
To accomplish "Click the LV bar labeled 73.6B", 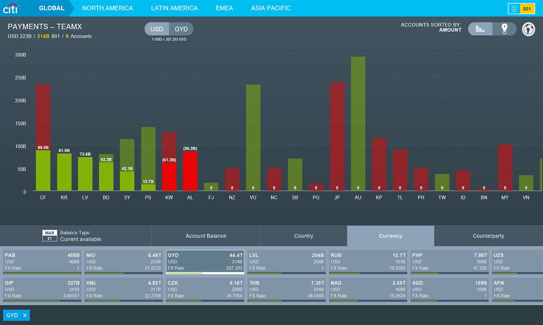I will point(85,174).
